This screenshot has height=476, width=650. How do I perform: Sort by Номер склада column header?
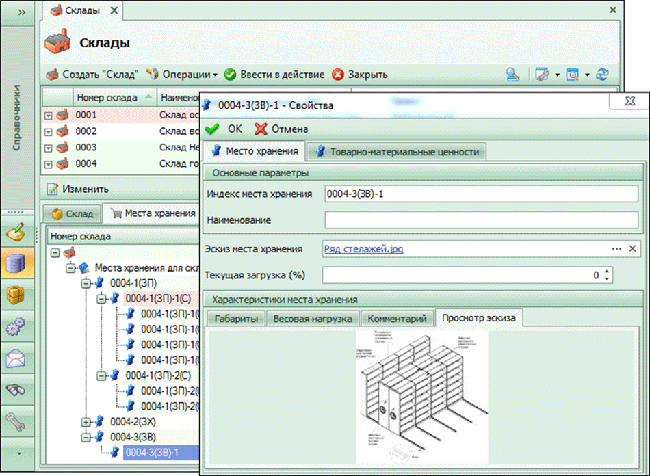click(115, 98)
